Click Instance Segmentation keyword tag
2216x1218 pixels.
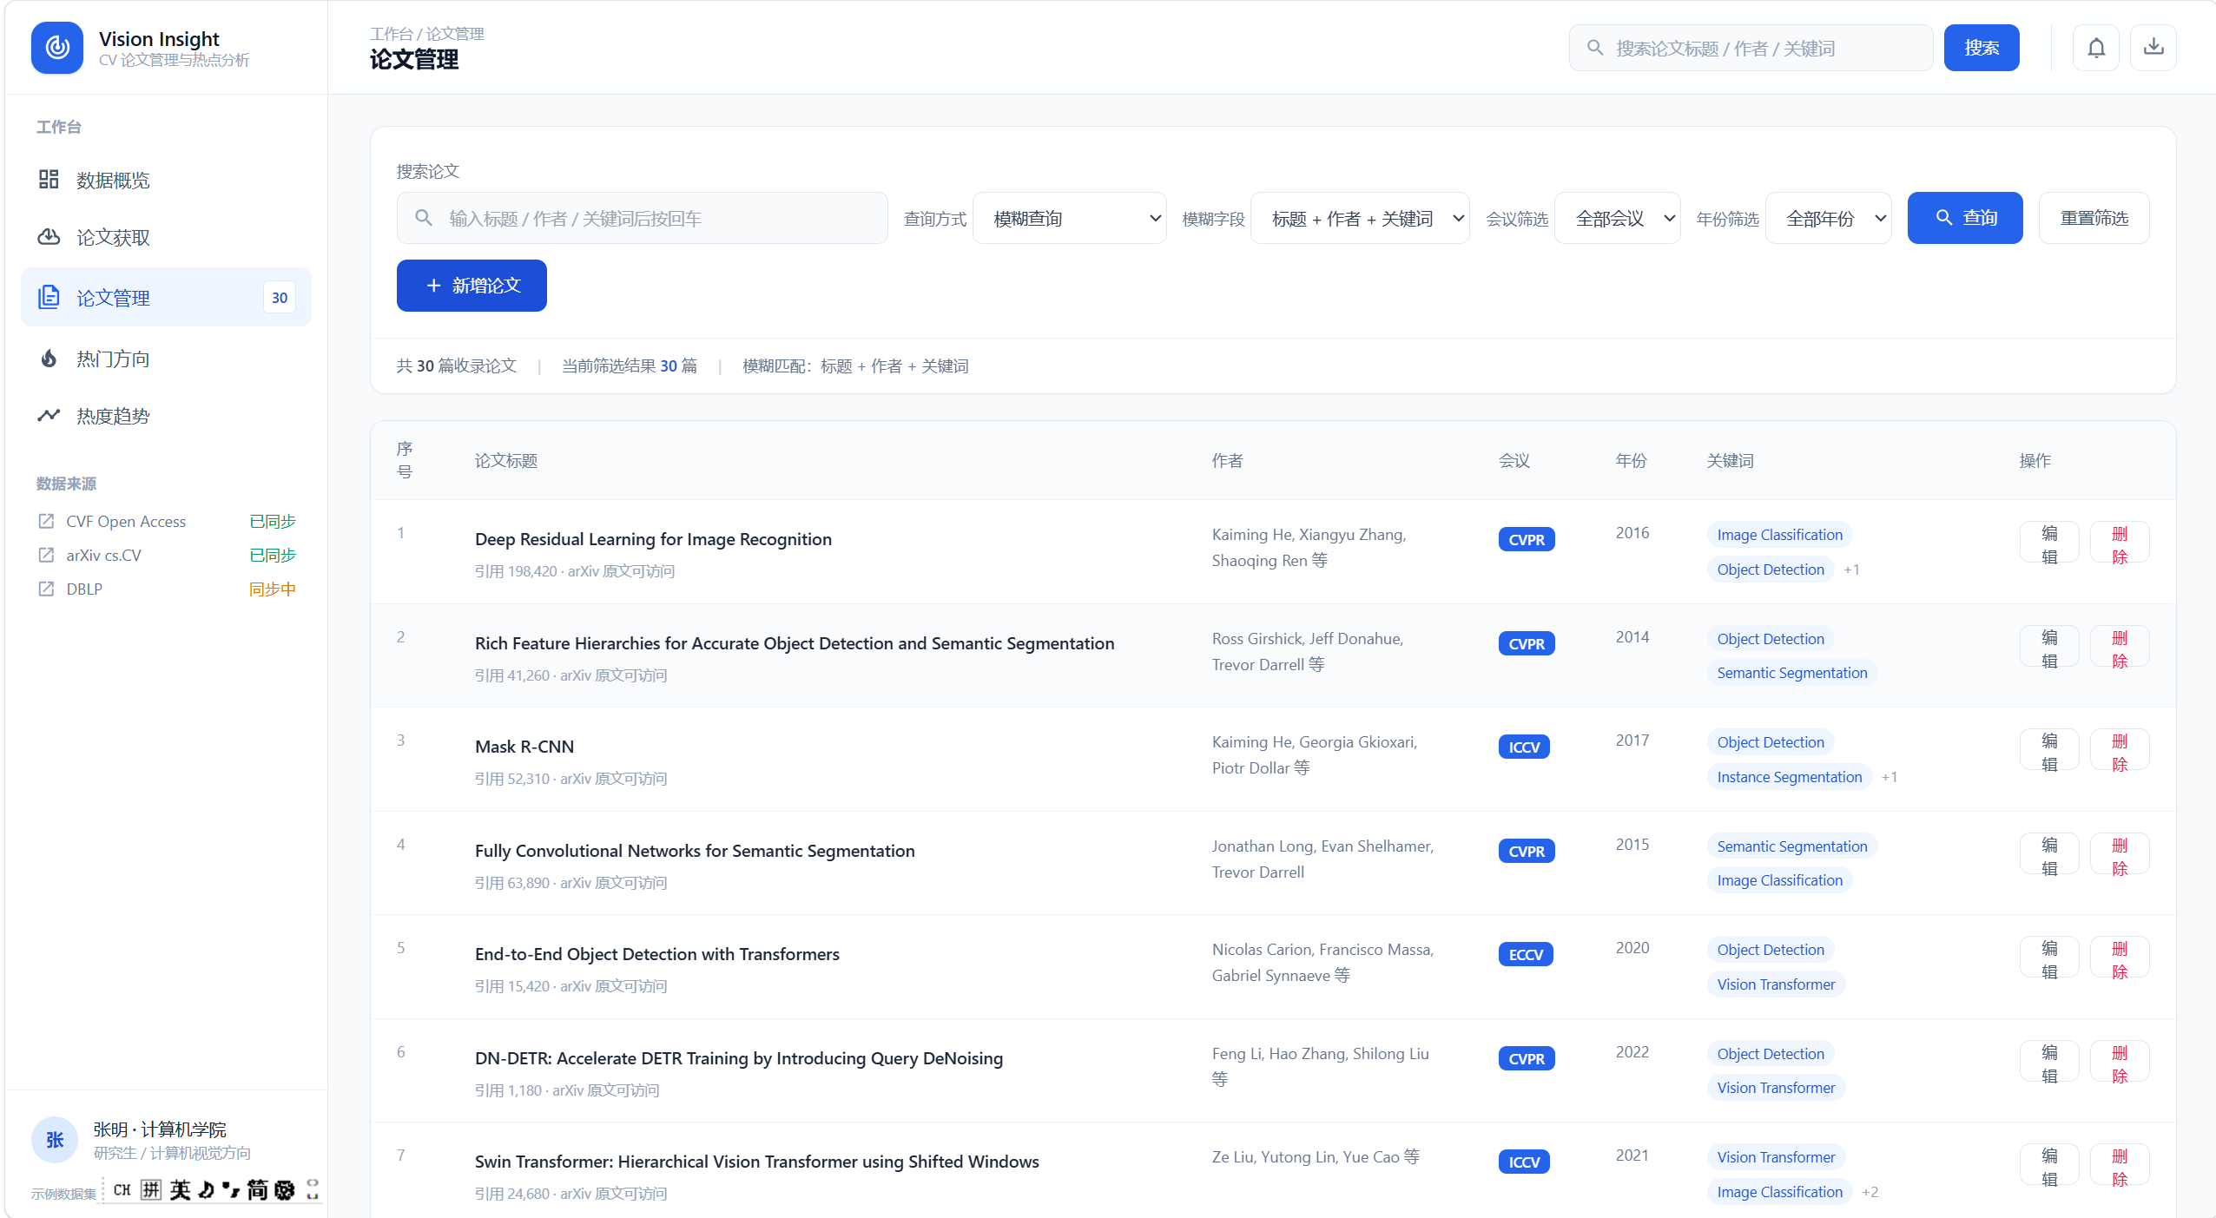(x=1789, y=777)
